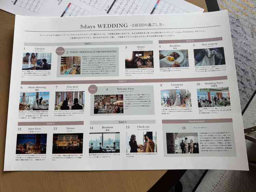The height and width of the screenshot is (192, 256).
Task: Open the First meet photo
Action: [70, 101]
